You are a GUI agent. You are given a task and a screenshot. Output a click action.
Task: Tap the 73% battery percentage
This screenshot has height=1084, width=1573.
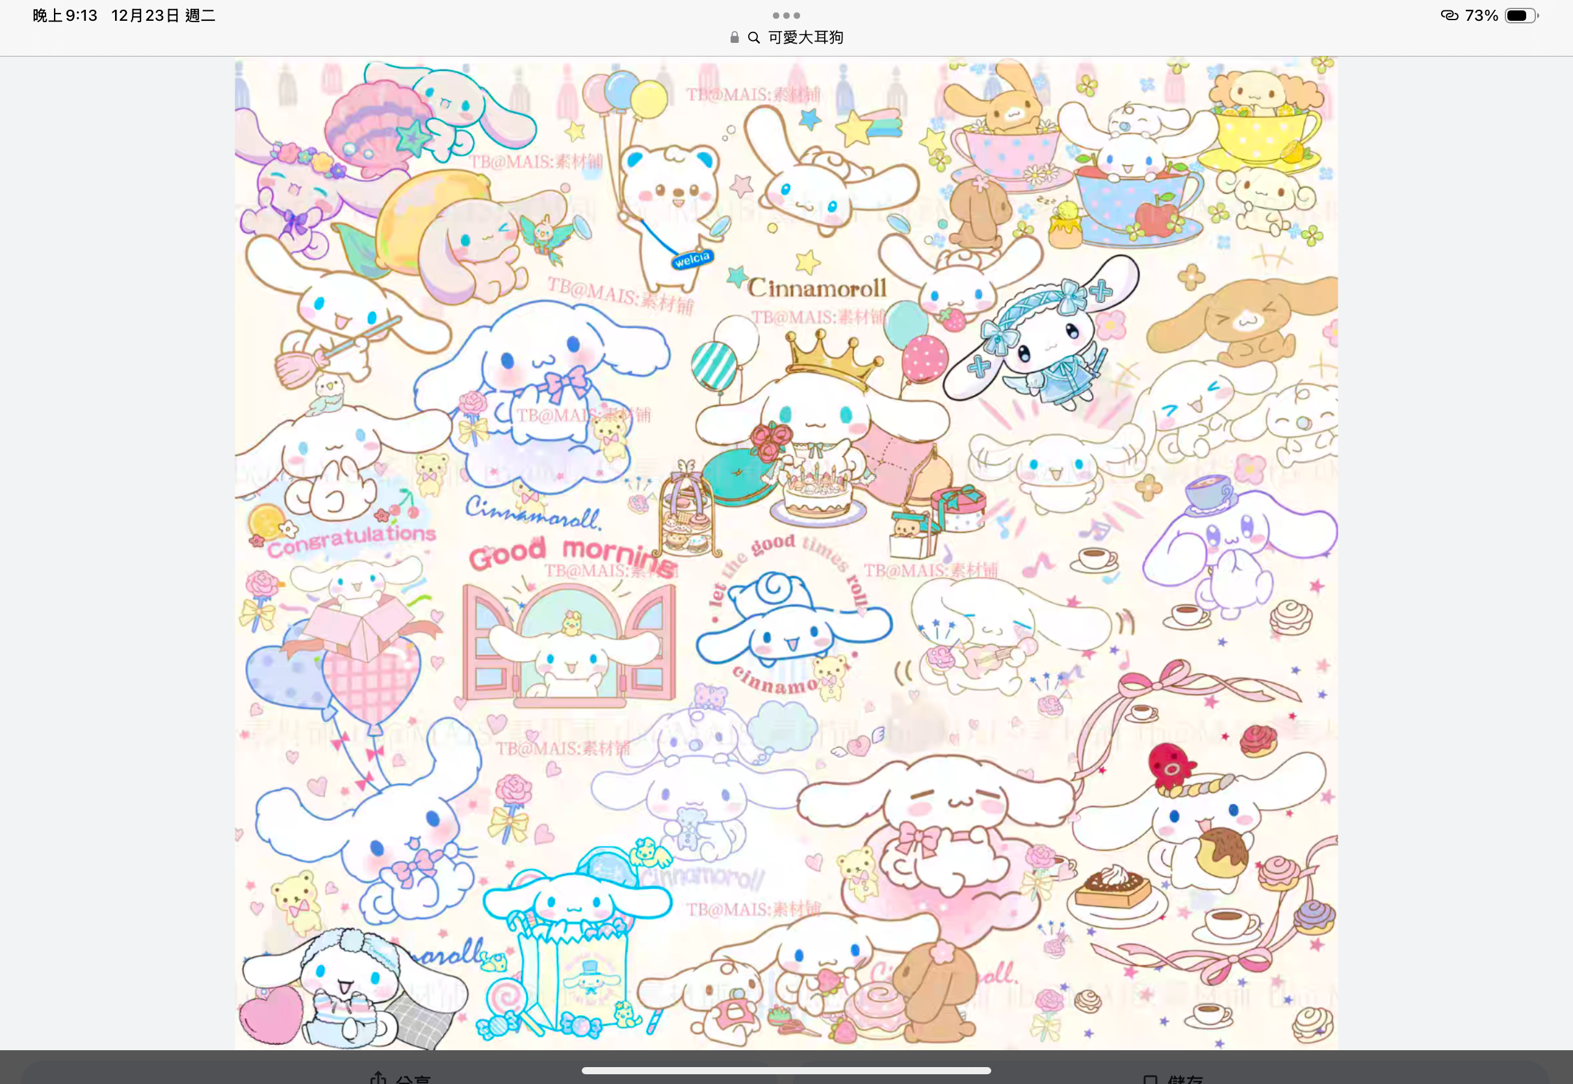[x=1481, y=15]
